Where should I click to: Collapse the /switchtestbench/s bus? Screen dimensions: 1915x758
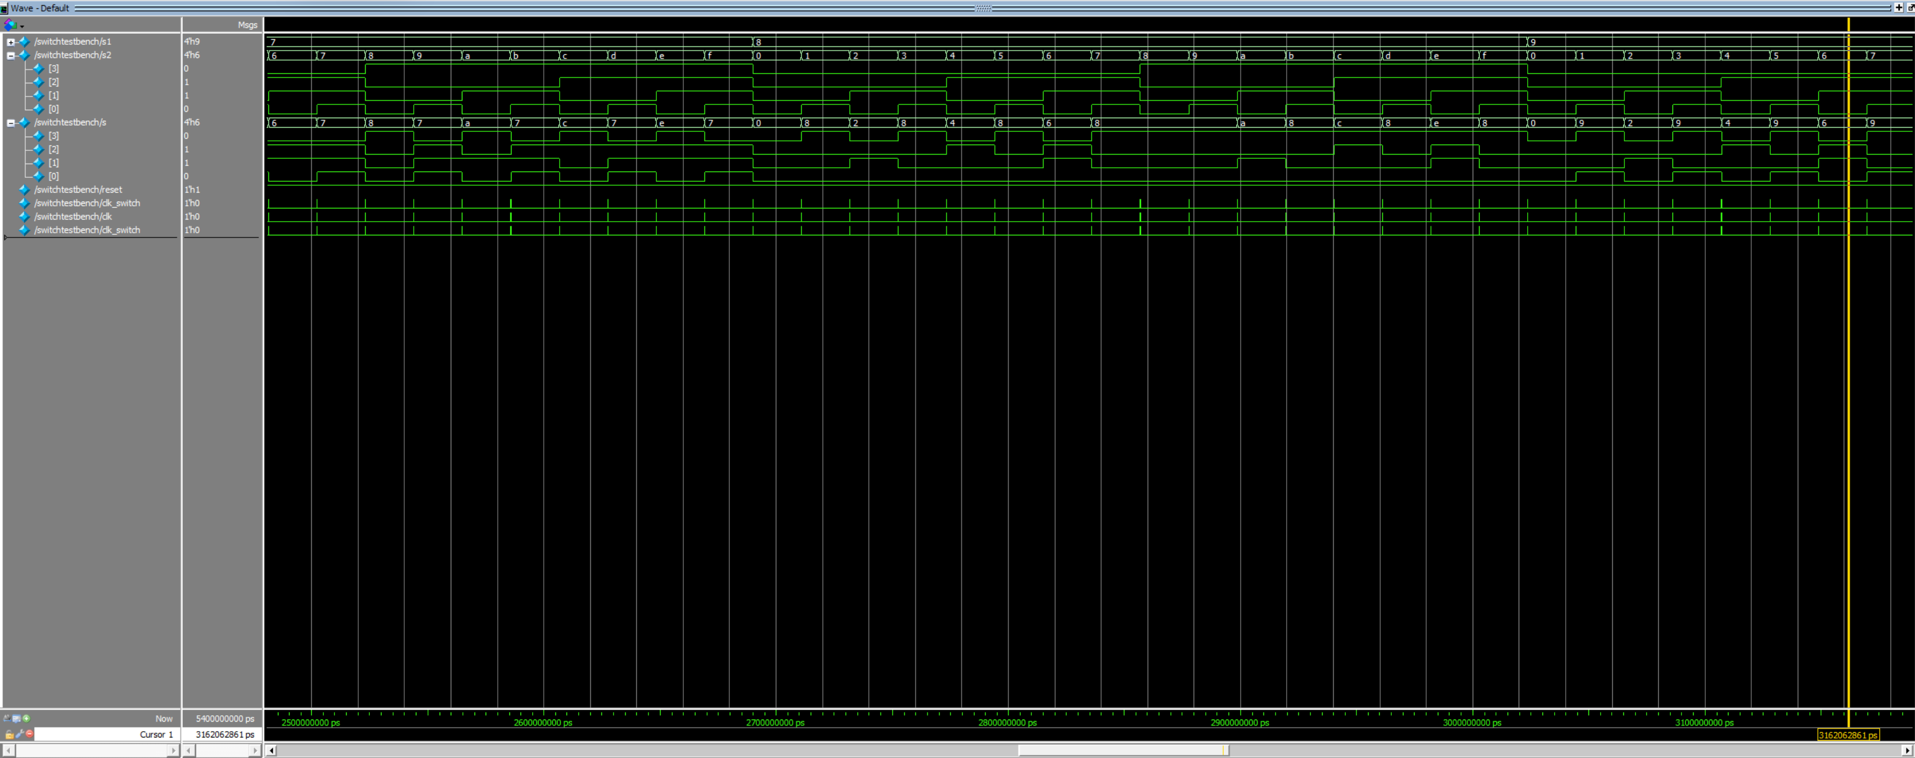click(x=11, y=122)
